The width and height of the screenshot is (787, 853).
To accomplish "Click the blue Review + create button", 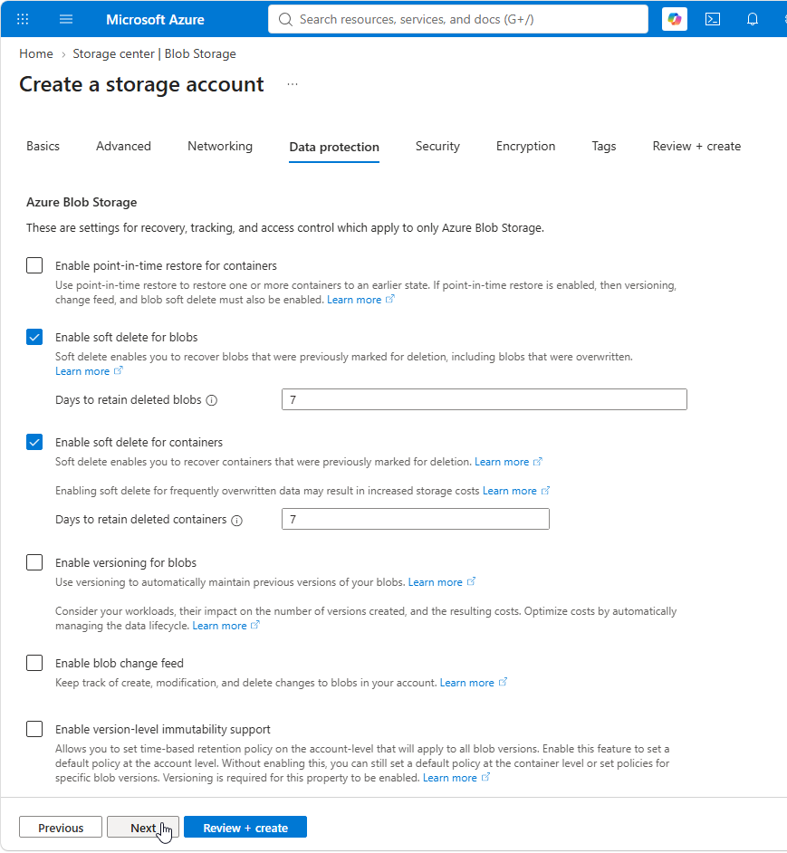I will tap(245, 828).
